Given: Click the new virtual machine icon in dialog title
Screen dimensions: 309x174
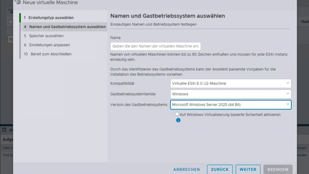Looking at the screenshot, I should point(18,2).
